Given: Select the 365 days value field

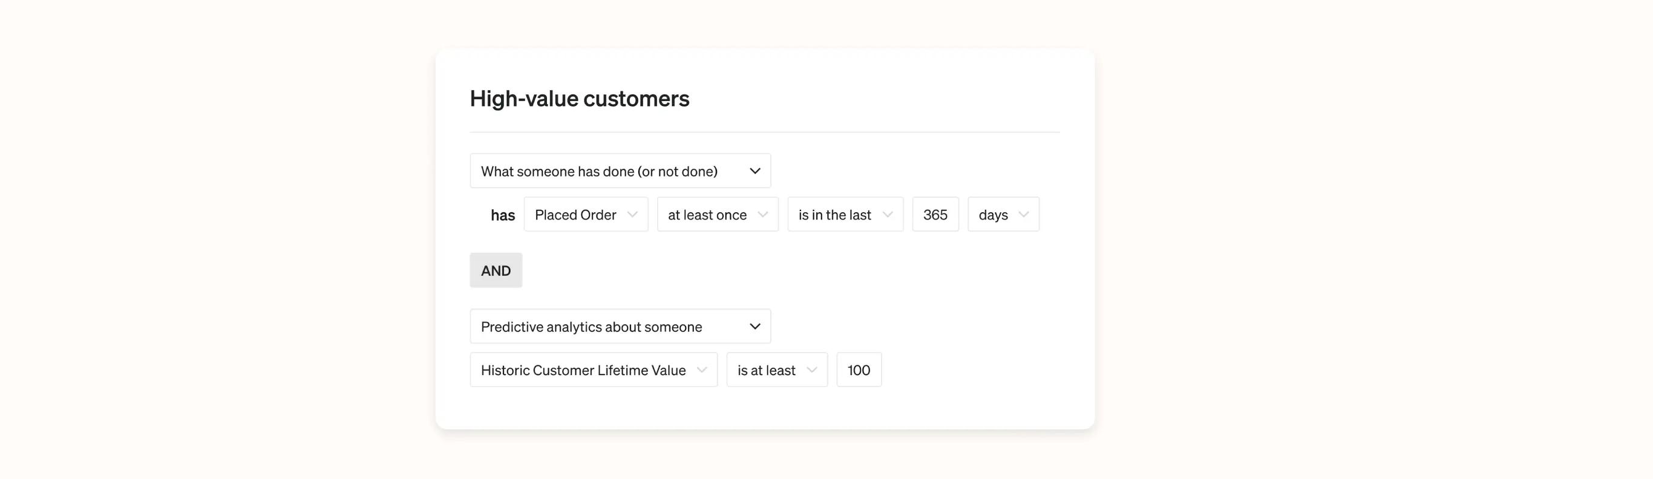Looking at the screenshot, I should 935,214.
